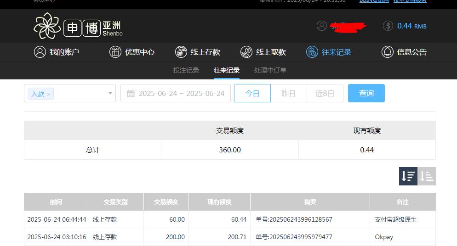This screenshot has width=457, height=246.
Task: Click 现有额度 column header in records table
Action: (x=219, y=202)
